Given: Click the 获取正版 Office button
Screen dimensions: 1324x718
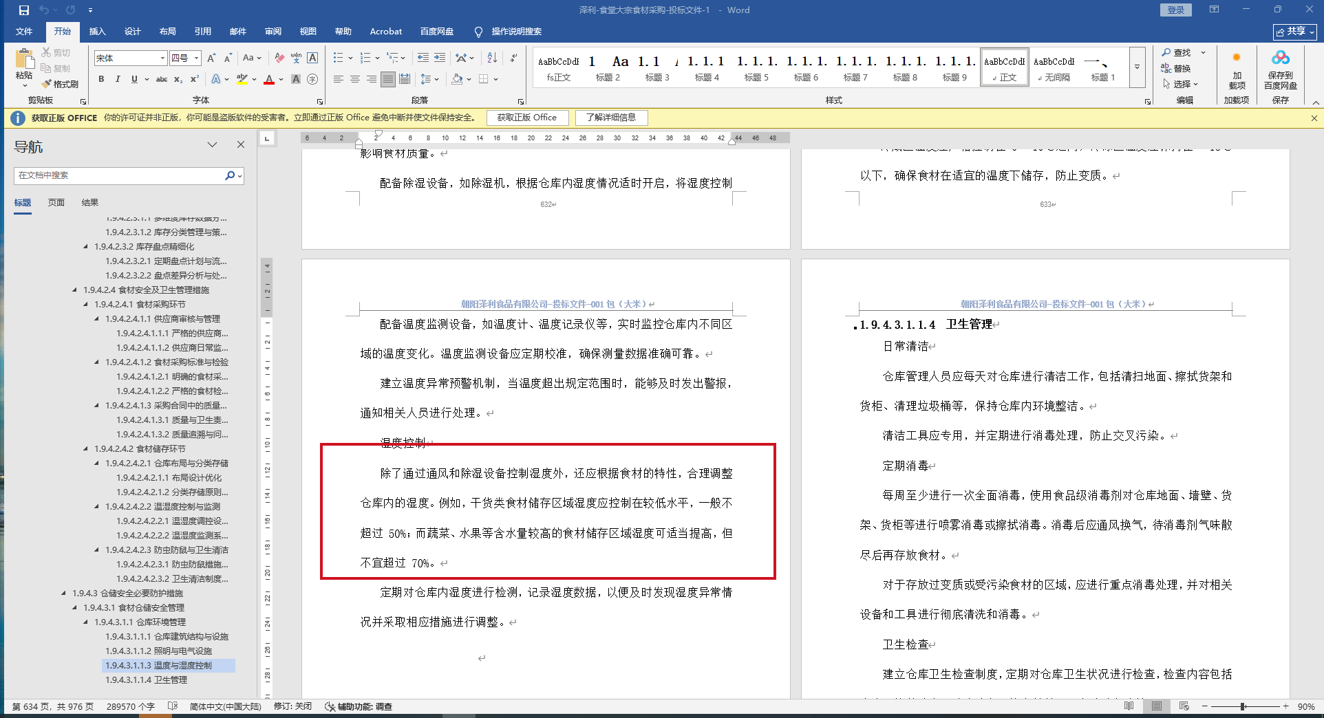Looking at the screenshot, I should (x=527, y=118).
